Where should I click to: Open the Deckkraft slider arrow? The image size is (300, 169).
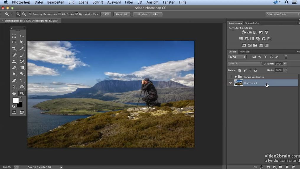pyautogui.click(x=285, y=64)
